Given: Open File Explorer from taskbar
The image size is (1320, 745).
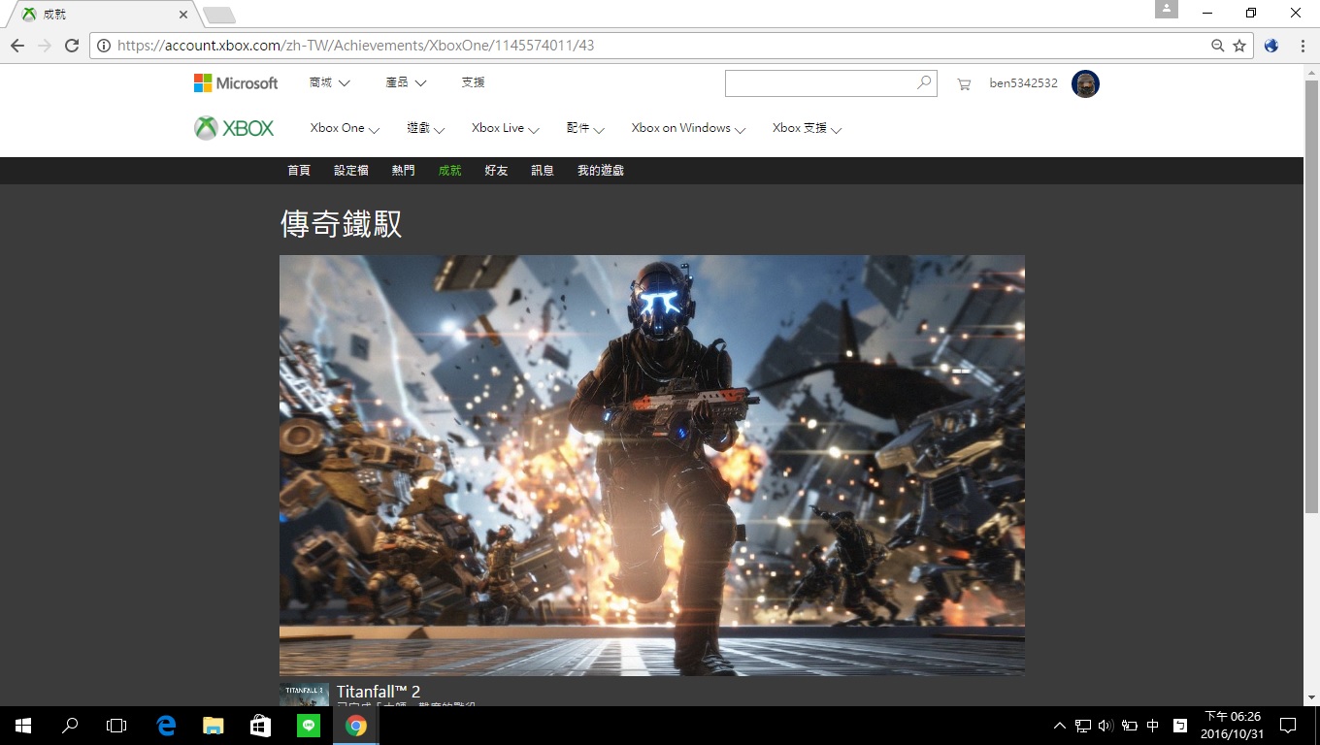Looking at the screenshot, I should (x=214, y=726).
